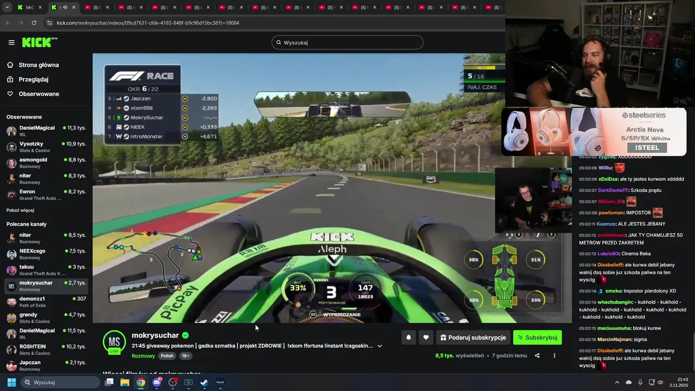This screenshot has width=695, height=391.
Task: Click the video player to pause playback
Action: [x=332, y=188]
